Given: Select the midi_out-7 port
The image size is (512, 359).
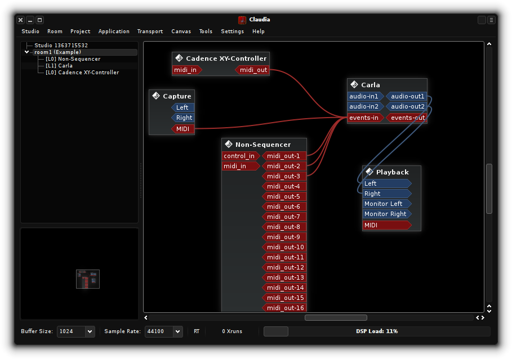Looking at the screenshot, I should coord(284,217).
